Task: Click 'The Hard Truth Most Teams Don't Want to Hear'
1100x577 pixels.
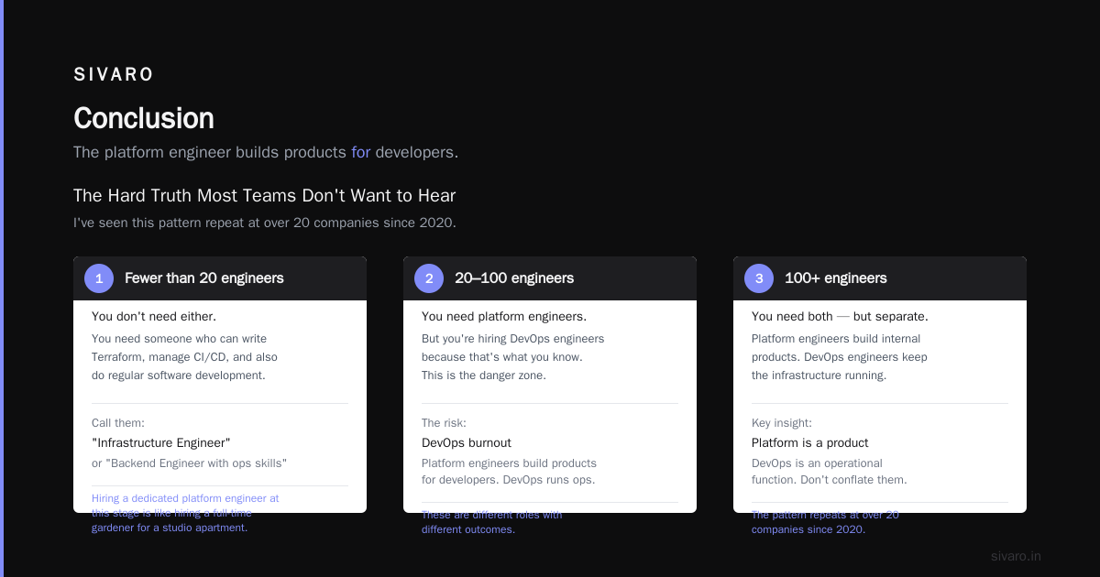Action: tap(264, 195)
